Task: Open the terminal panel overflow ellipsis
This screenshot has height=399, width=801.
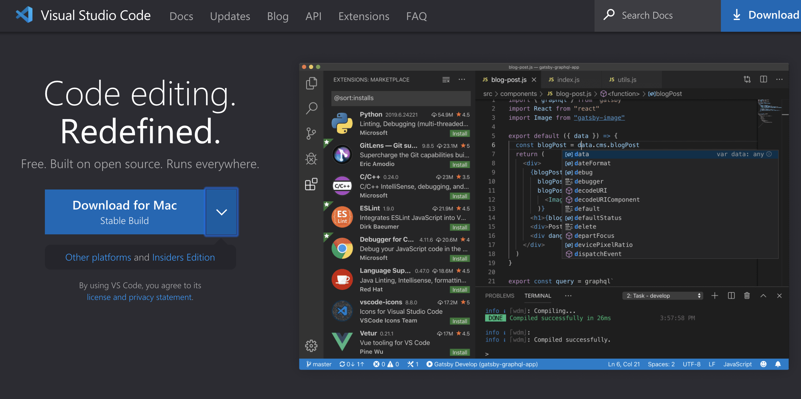Action: (x=568, y=296)
